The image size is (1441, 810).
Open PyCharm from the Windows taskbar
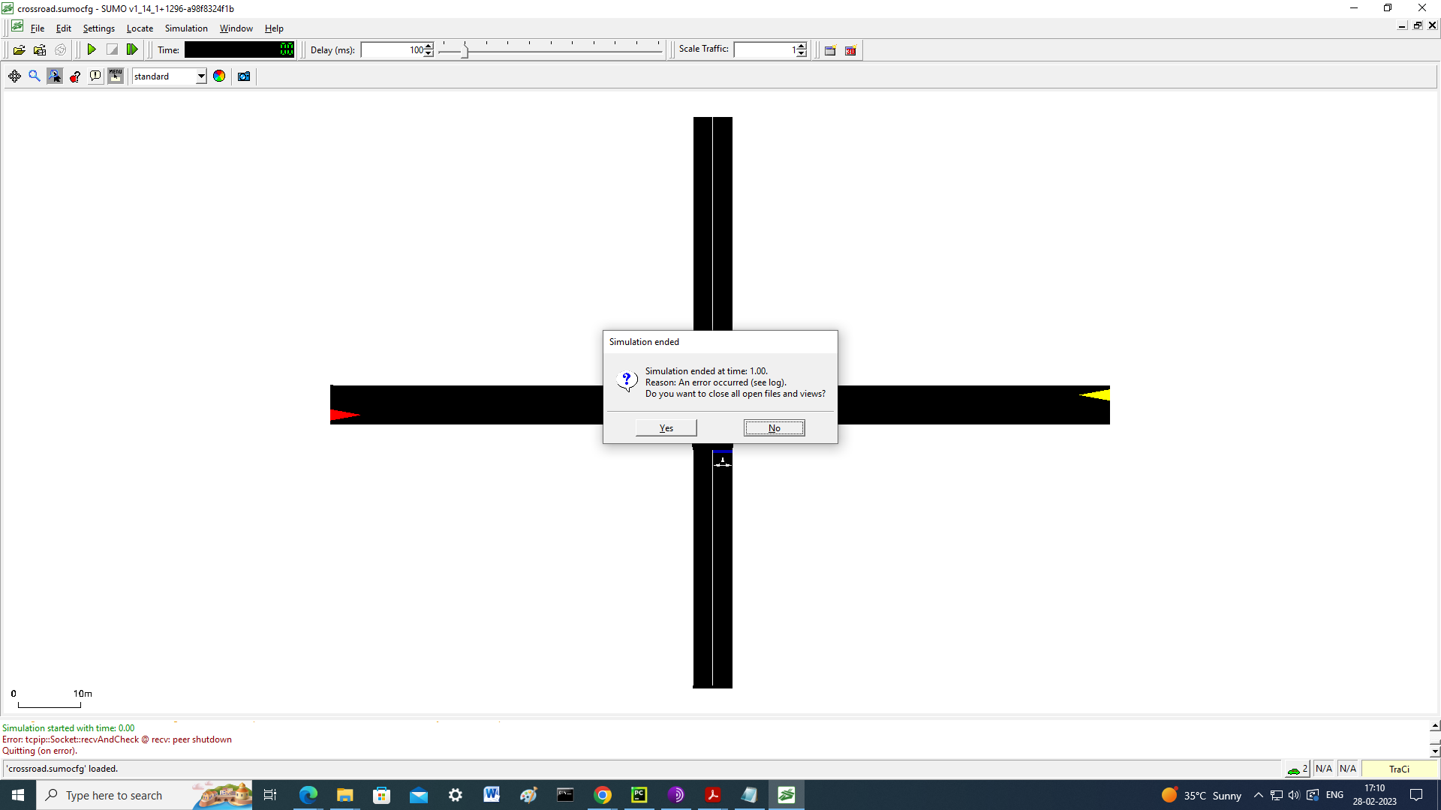pyautogui.click(x=639, y=795)
